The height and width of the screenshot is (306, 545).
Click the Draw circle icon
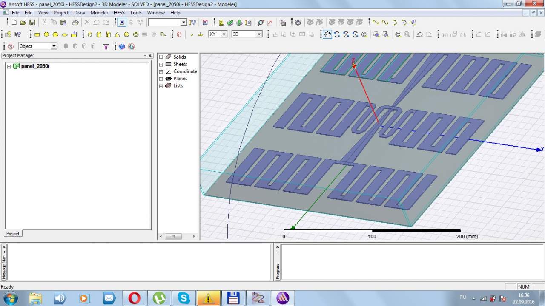[x=46, y=34]
